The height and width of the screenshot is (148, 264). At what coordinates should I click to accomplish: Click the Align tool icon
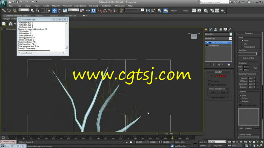[x=153, y=11]
